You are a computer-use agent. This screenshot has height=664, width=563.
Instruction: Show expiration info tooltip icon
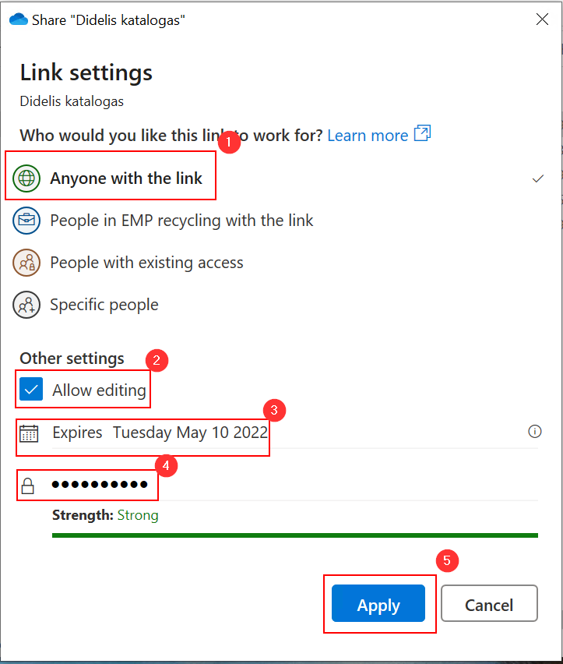click(534, 432)
